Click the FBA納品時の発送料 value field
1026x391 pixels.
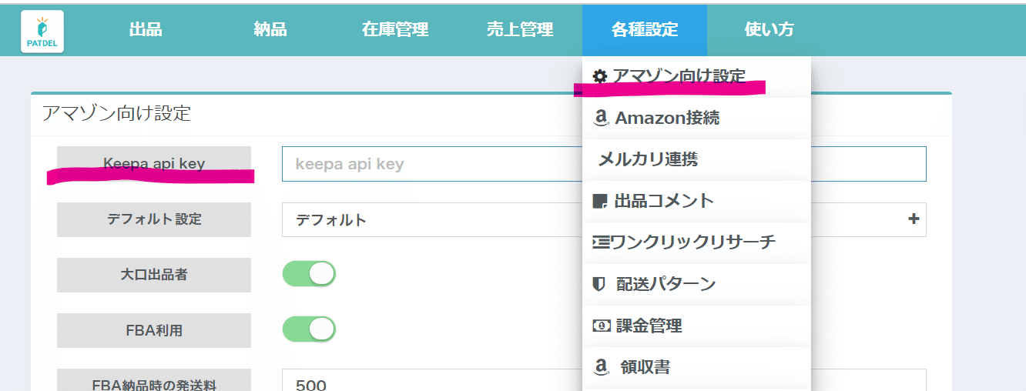point(431,383)
